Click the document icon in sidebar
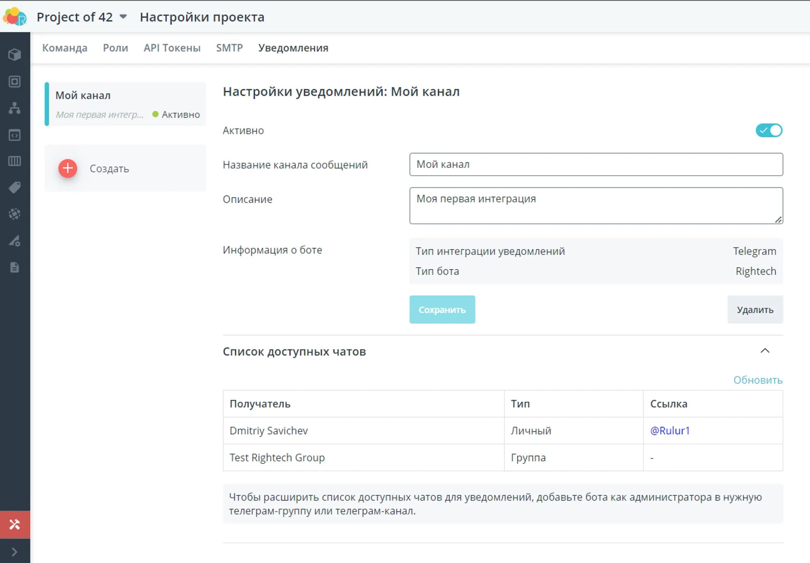Viewport: 810px width, 563px height. 15,267
